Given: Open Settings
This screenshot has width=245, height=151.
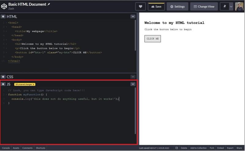Looking at the screenshot, I should (177, 6).
